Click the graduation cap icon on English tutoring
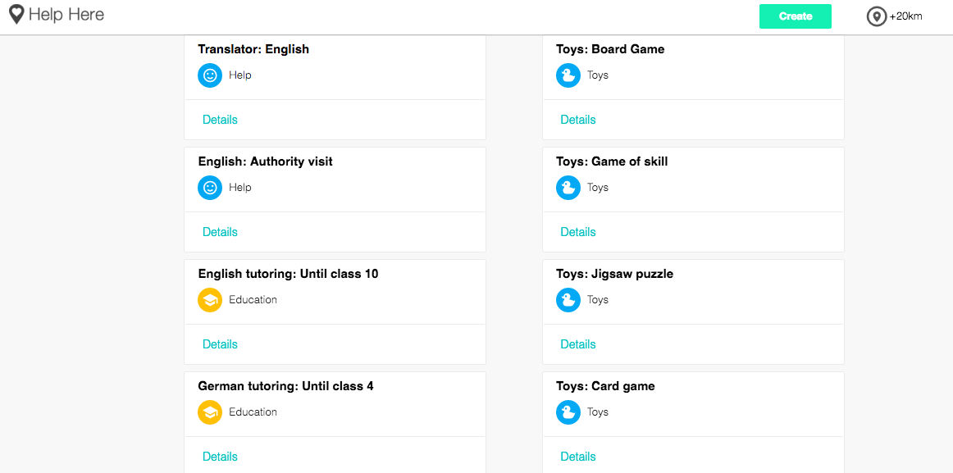 click(210, 300)
